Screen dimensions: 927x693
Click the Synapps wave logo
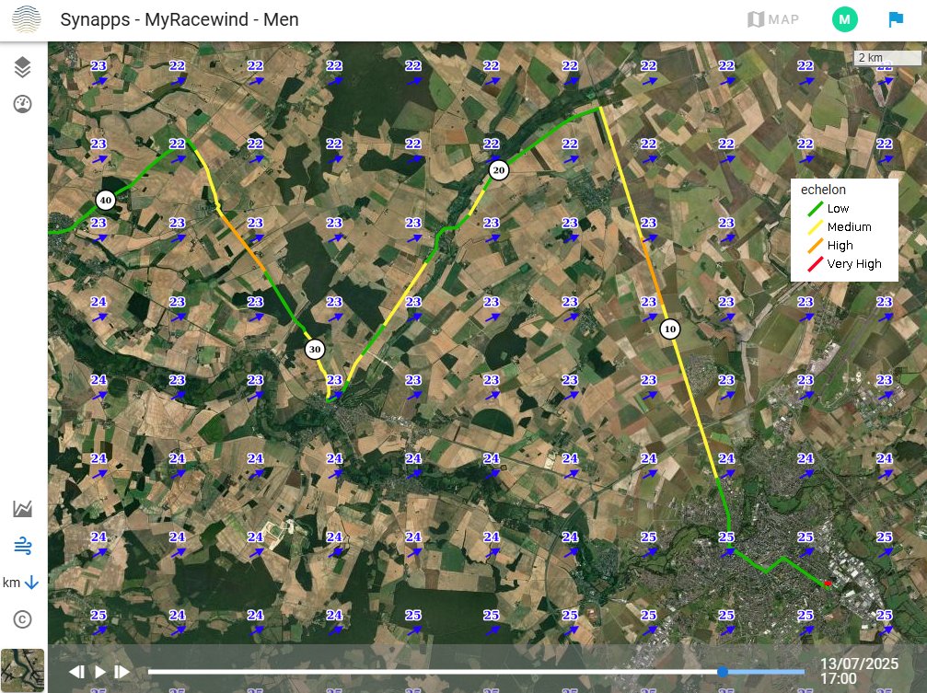point(26,19)
